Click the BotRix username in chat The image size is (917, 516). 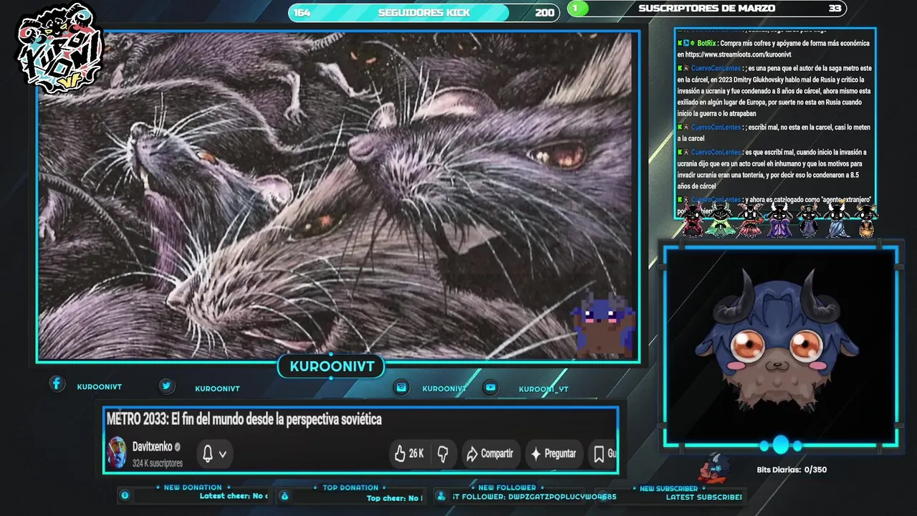pyautogui.click(x=707, y=43)
